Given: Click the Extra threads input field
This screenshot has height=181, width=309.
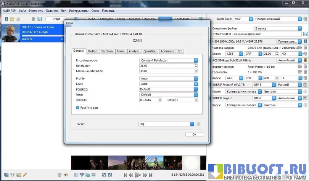Looking at the screenshot, I should click(x=184, y=100).
